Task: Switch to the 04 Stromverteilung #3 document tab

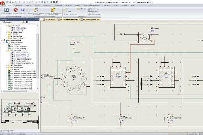Action: [69, 19]
